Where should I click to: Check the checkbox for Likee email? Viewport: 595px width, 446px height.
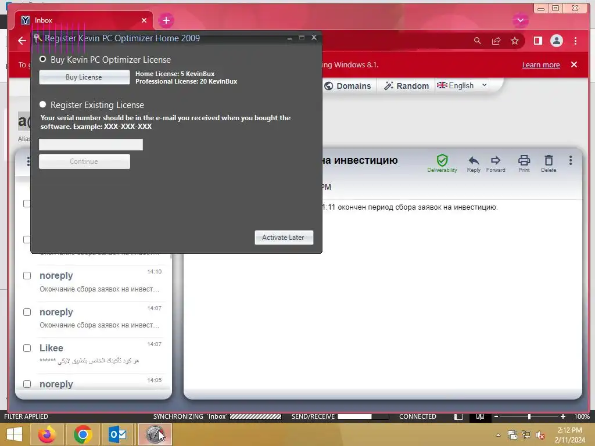[x=27, y=348]
